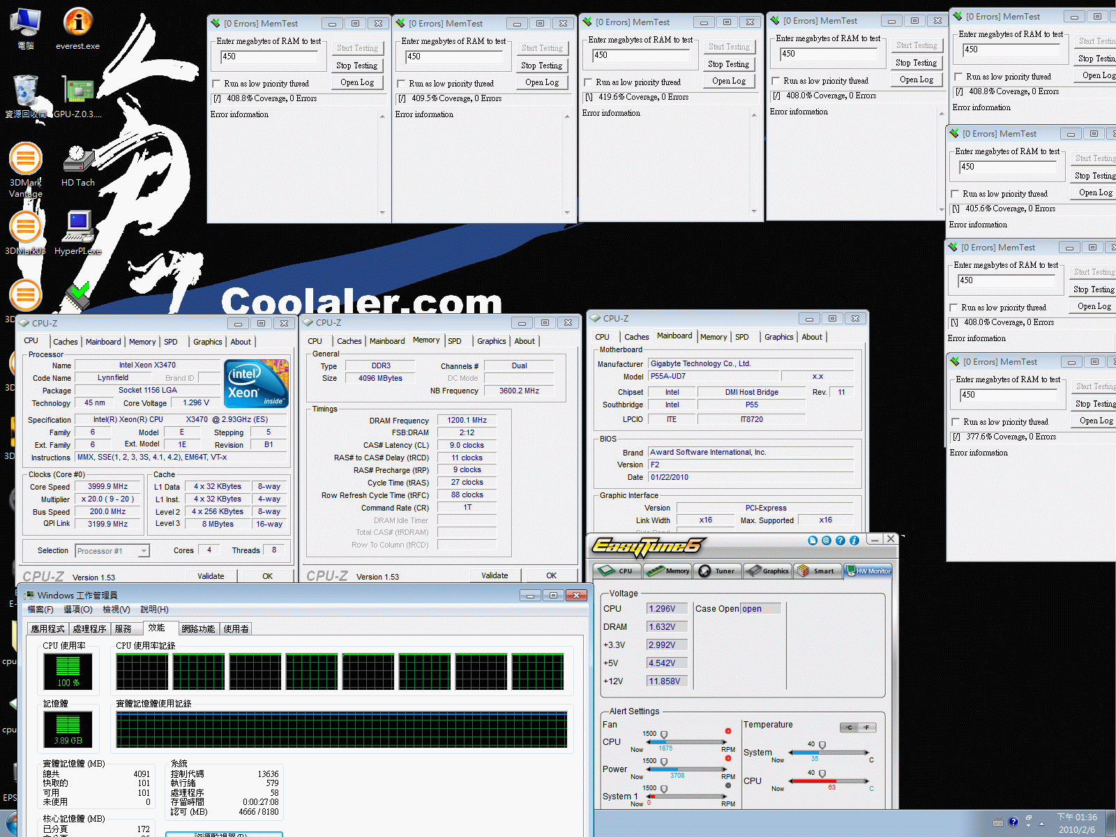Open the Graphics tab in the CPU-Z Mainboard window
The image size is (1116, 837).
(x=779, y=337)
